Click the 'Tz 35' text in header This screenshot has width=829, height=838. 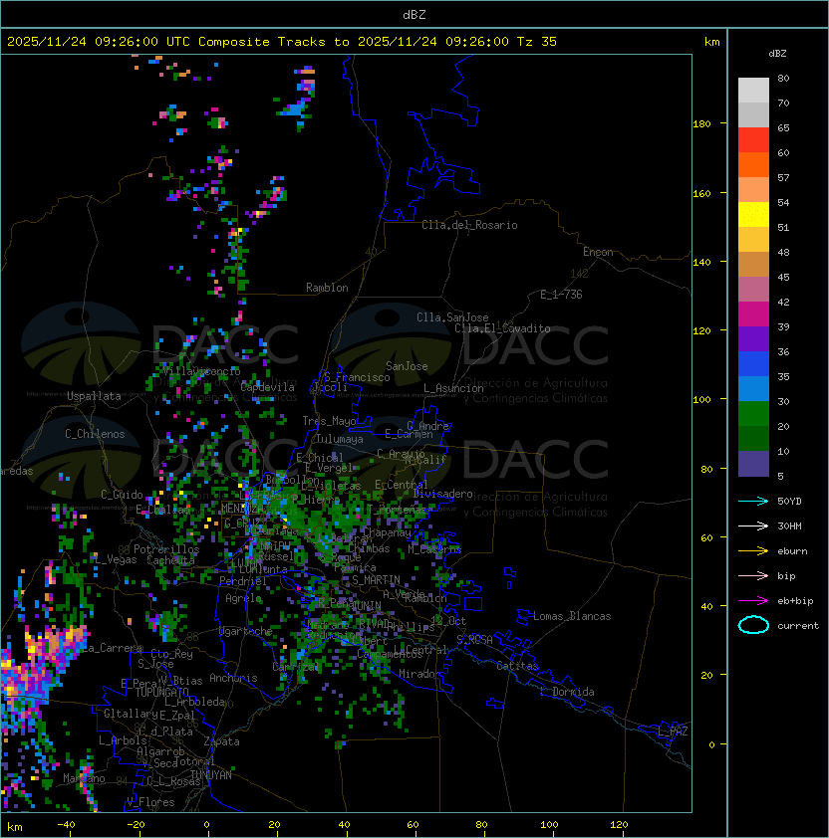537,42
